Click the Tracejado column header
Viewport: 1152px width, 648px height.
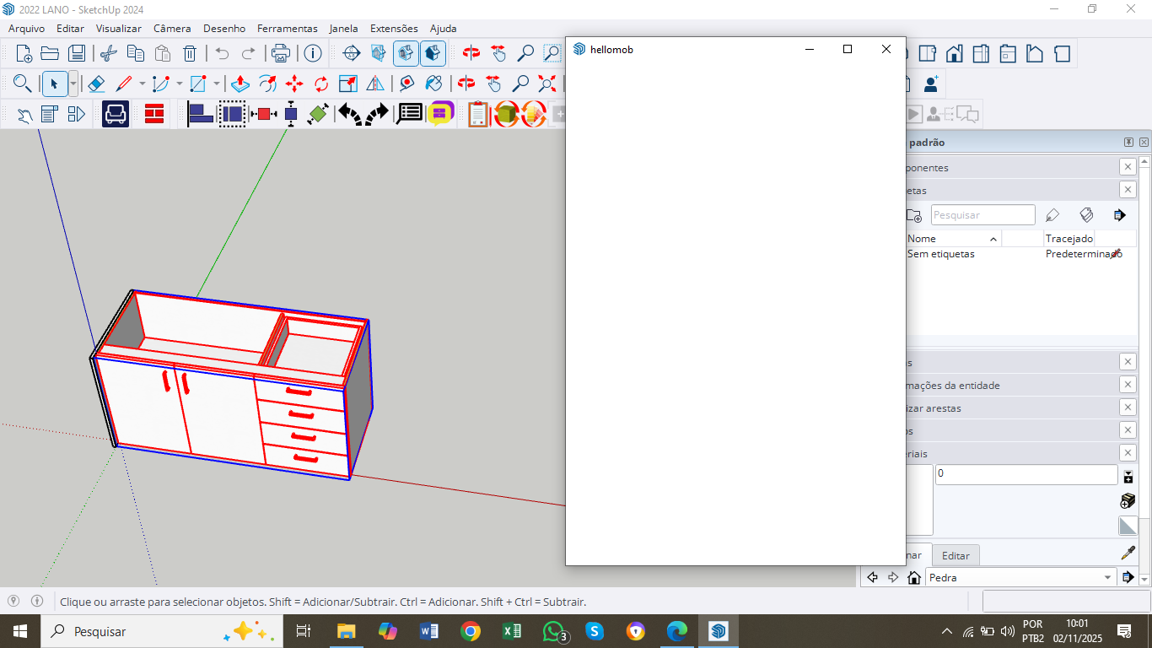1069,239
